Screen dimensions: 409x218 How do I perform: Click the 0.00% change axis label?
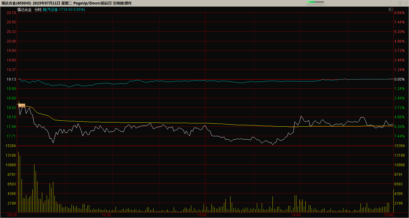pos(399,79)
